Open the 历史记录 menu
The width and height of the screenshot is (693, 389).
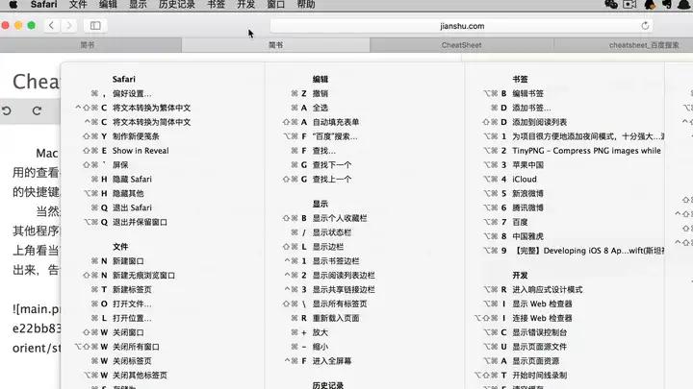tap(177, 5)
